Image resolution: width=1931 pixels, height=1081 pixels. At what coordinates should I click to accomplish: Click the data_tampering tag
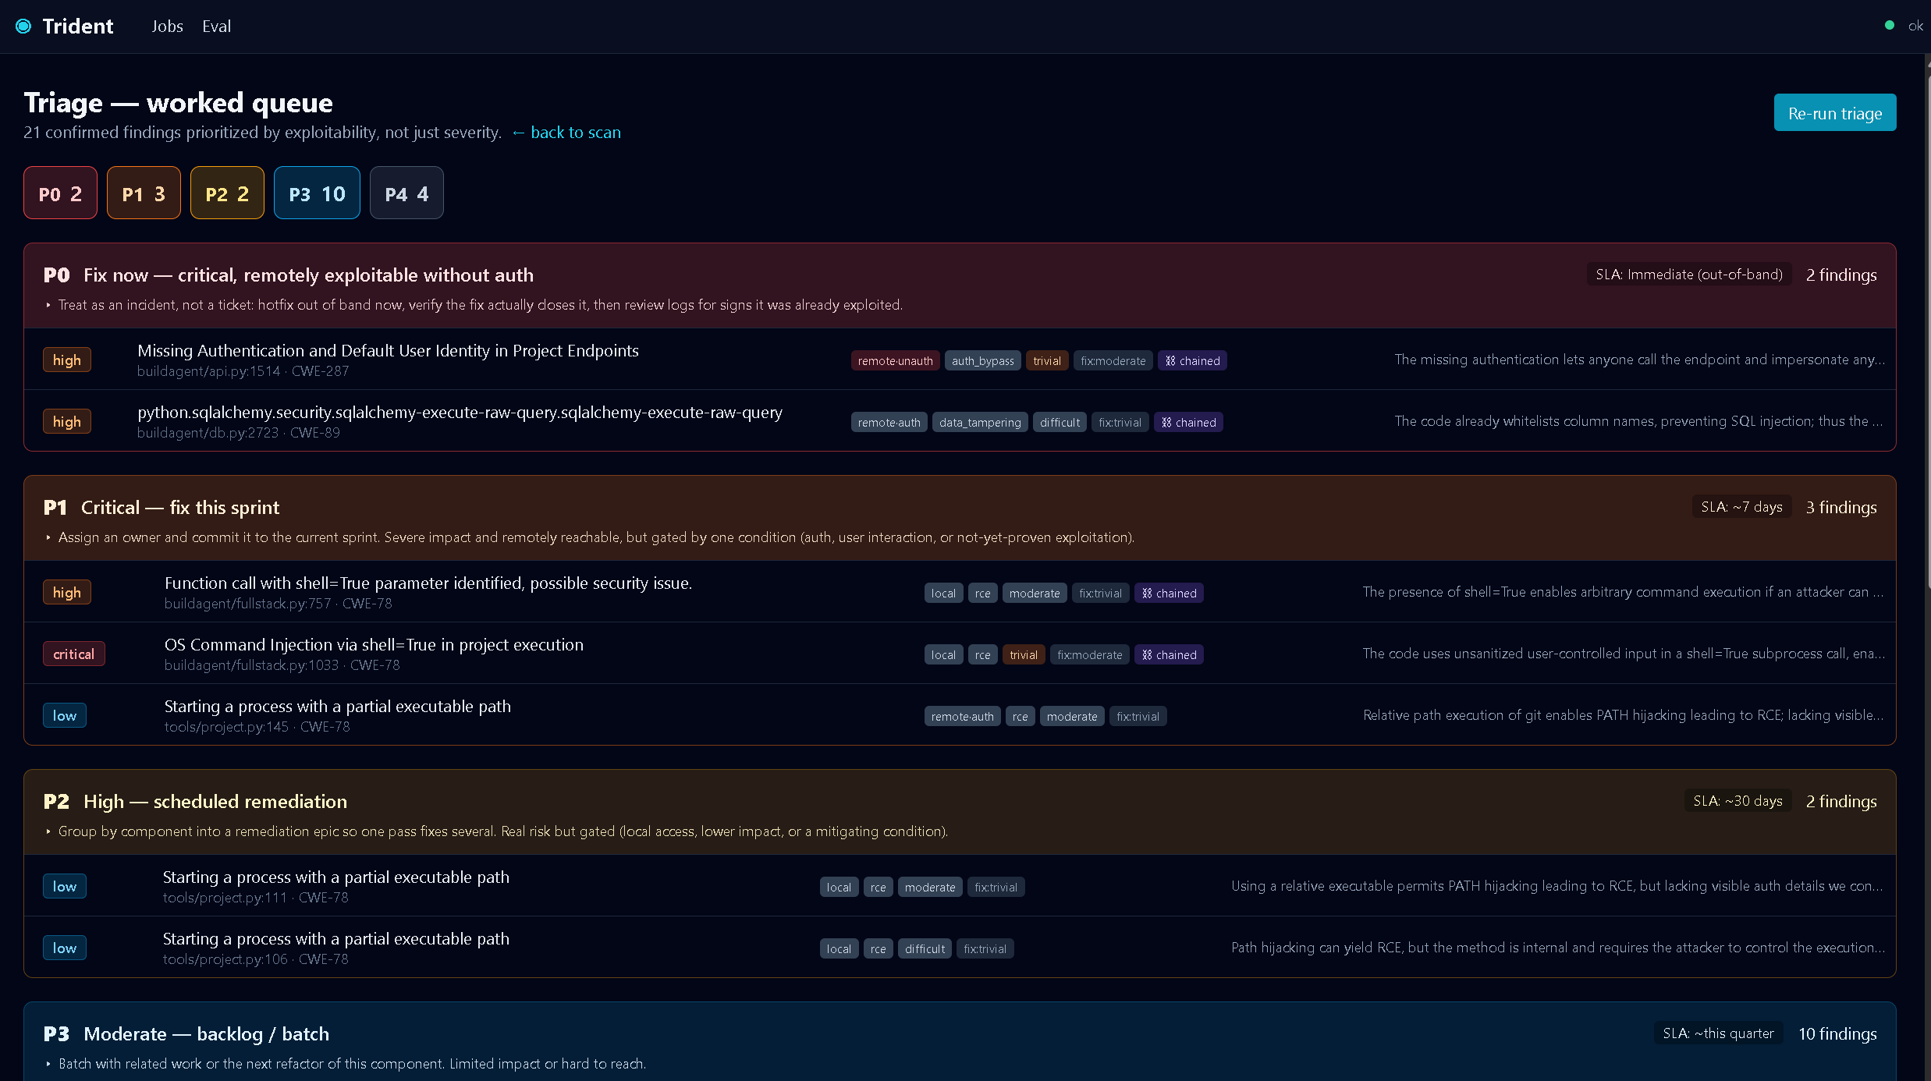pyautogui.click(x=980, y=422)
